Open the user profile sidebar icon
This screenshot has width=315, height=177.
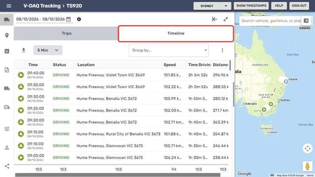point(7,147)
